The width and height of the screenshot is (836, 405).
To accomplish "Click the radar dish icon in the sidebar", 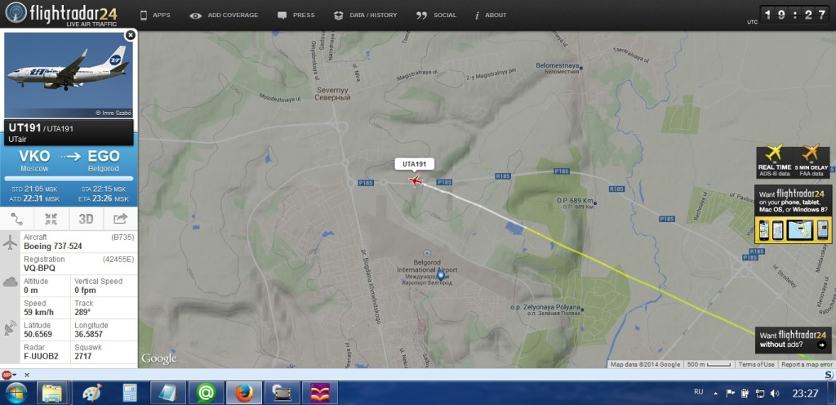I will point(10,327).
